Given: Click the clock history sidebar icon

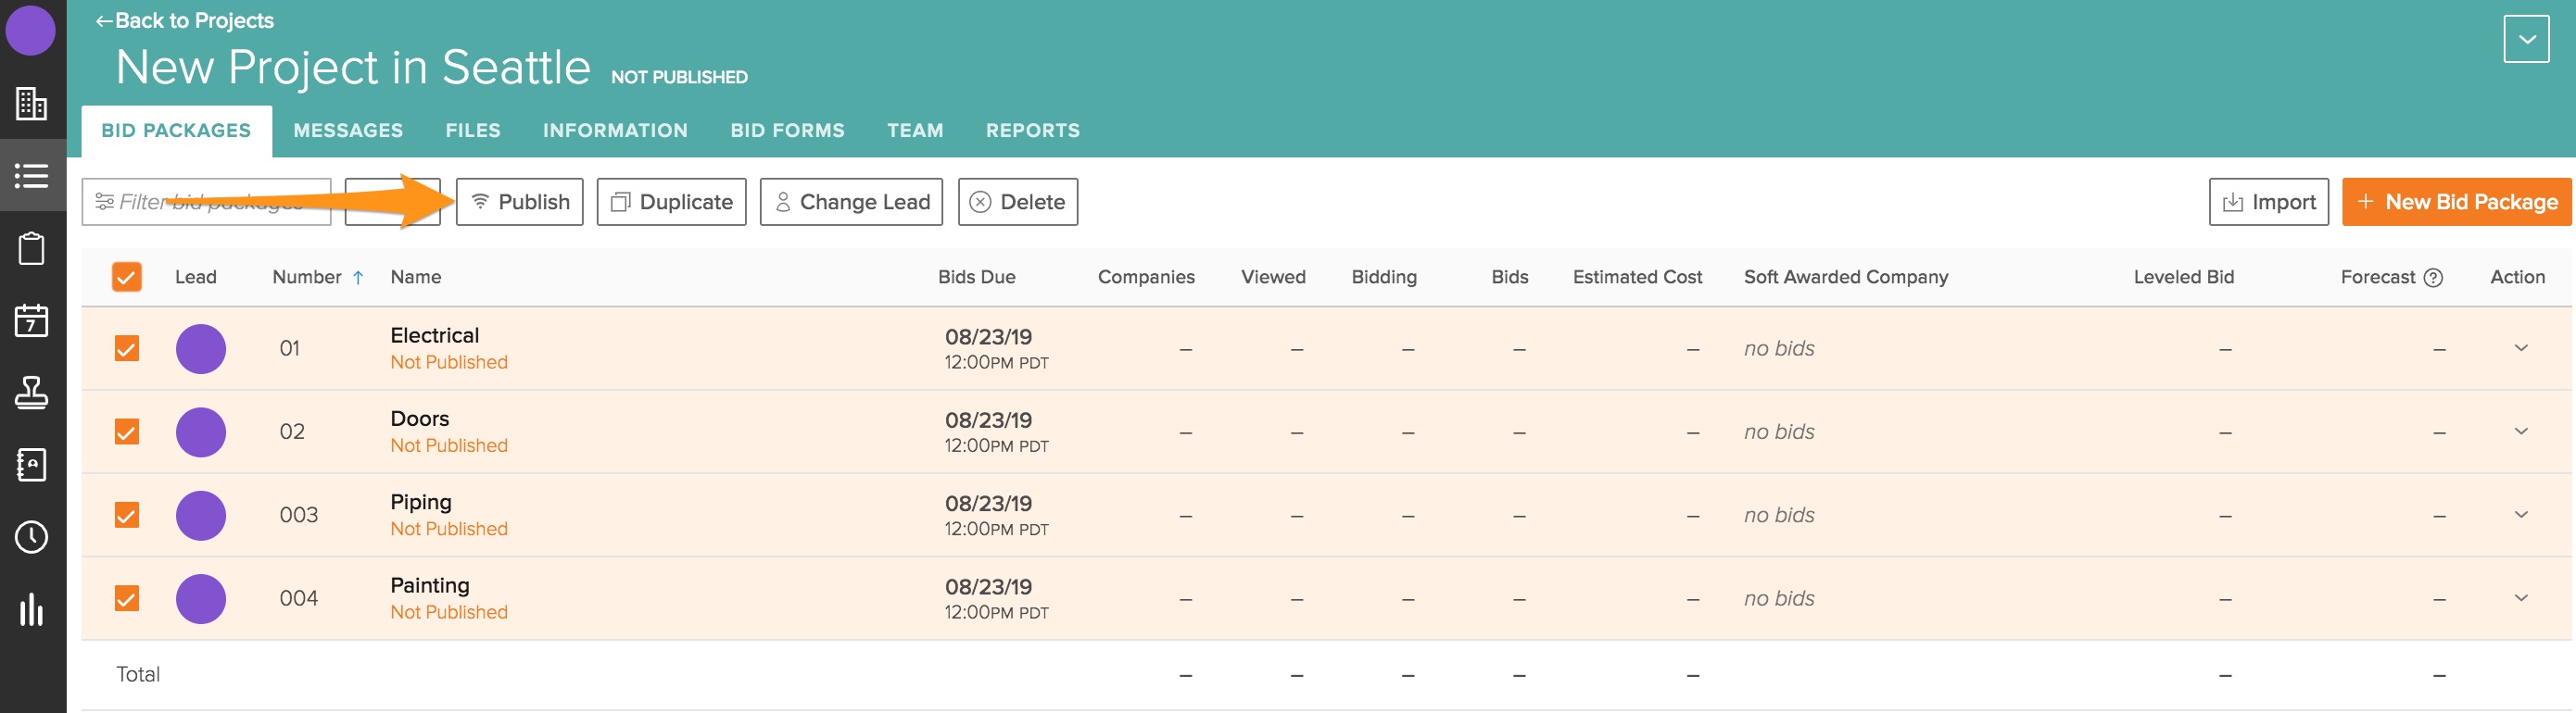Looking at the screenshot, I should pyautogui.click(x=31, y=537).
